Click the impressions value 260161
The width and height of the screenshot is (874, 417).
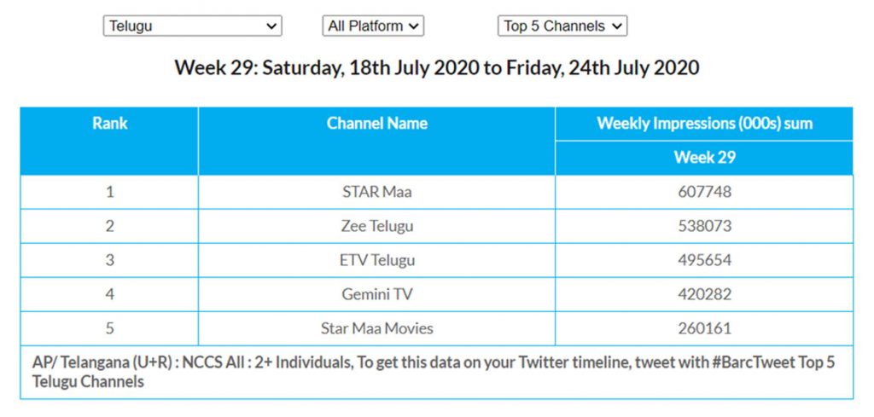tap(704, 328)
